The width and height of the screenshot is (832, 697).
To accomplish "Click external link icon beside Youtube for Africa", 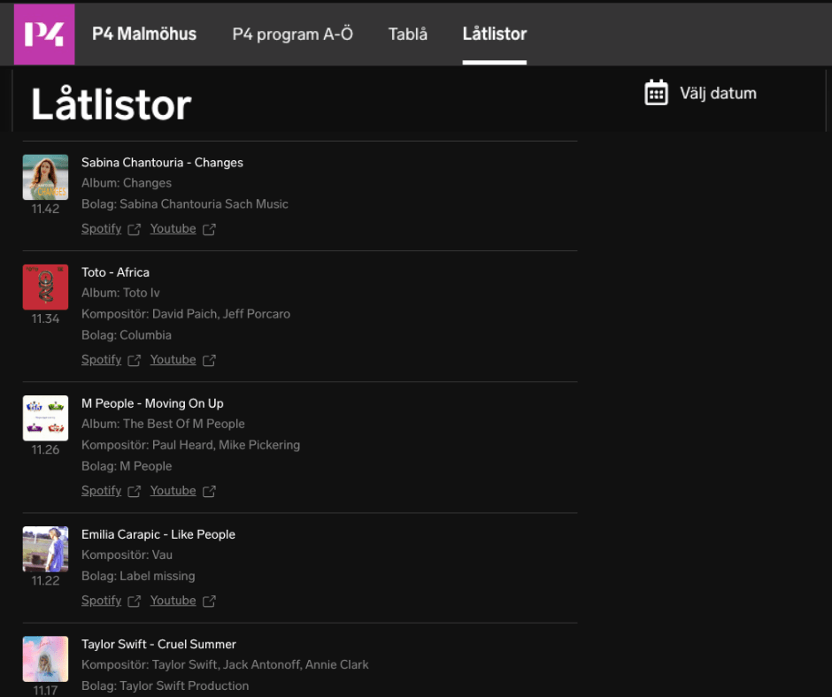I will click(209, 360).
